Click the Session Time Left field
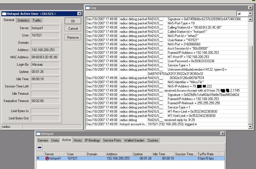The width and height of the screenshot is (256, 169). [x=45, y=86]
